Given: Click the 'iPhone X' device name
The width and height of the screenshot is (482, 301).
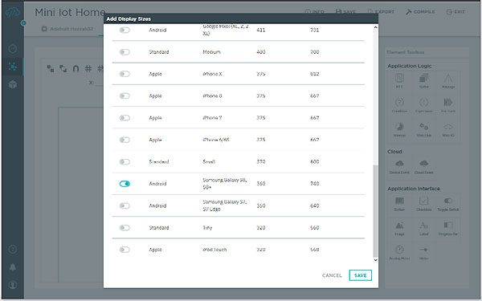Looking at the screenshot, I should 212,74.
